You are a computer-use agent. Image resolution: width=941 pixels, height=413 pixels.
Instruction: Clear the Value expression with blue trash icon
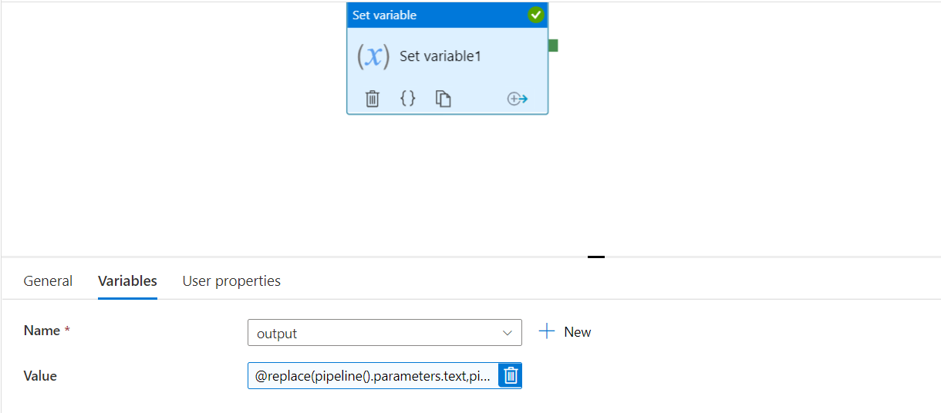coord(510,375)
